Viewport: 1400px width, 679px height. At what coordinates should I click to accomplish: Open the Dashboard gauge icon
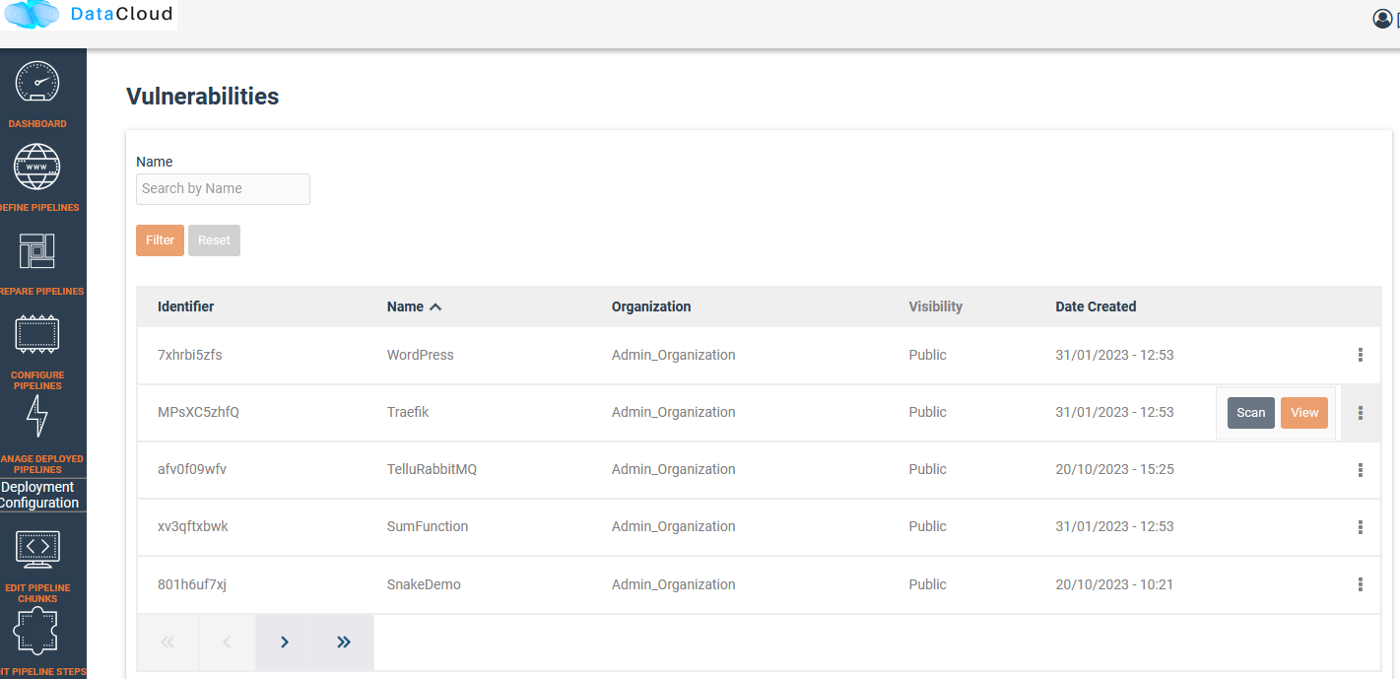(x=37, y=82)
